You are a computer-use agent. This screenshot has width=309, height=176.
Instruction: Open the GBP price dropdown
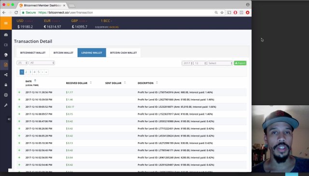point(79,21)
